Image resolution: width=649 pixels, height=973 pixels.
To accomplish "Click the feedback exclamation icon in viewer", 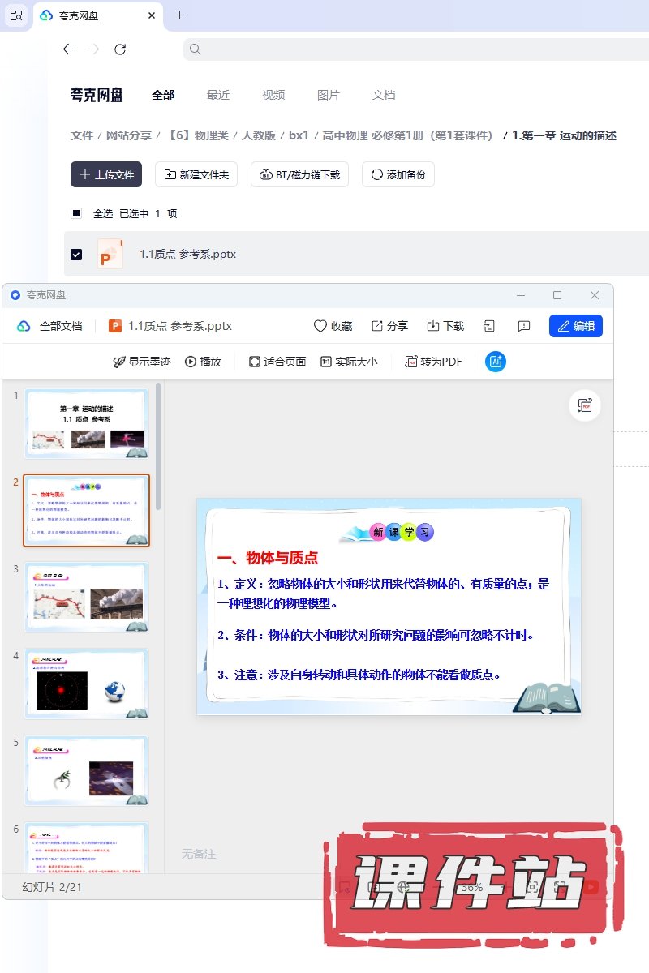I will point(524,326).
